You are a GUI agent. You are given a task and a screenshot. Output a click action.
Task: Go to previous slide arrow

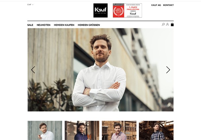(x=33, y=70)
